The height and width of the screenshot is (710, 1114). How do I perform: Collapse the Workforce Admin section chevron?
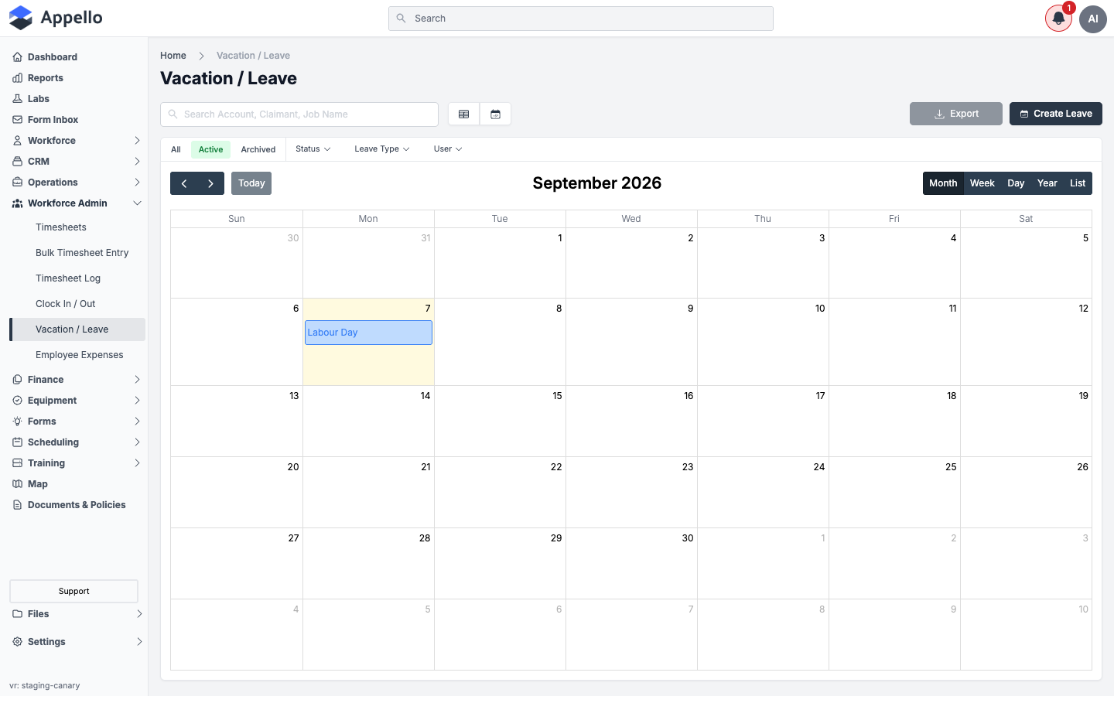(x=137, y=203)
